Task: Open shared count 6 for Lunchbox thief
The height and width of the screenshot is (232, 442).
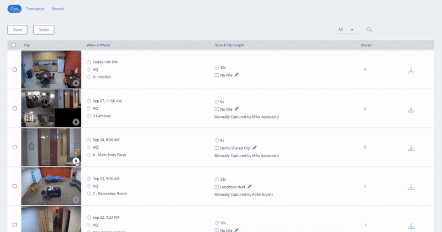Action: pyautogui.click(x=365, y=186)
